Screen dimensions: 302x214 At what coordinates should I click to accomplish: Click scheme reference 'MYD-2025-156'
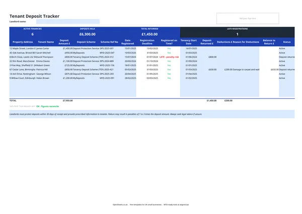tap(107, 65)
